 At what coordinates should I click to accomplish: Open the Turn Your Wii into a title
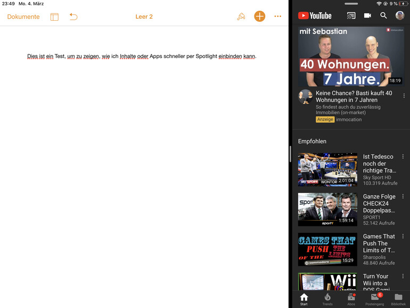coord(376,282)
